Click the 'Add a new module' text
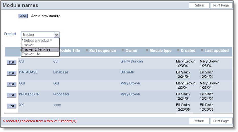Viewport: 238px width, 132px height. click(46, 16)
